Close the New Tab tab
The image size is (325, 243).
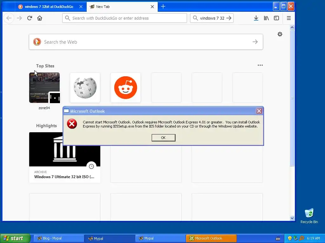[x=152, y=7]
